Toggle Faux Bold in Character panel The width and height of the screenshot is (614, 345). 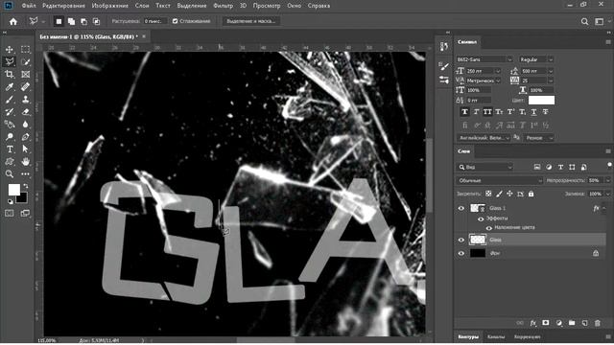click(464, 112)
